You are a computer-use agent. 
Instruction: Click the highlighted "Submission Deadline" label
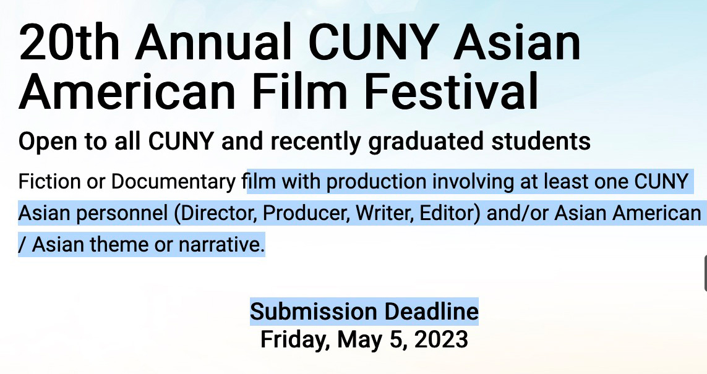coord(364,312)
